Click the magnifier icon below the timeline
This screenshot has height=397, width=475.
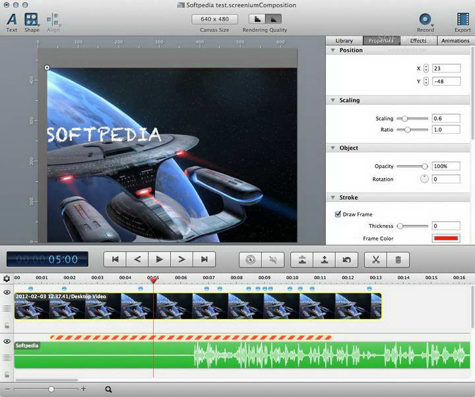(108, 389)
